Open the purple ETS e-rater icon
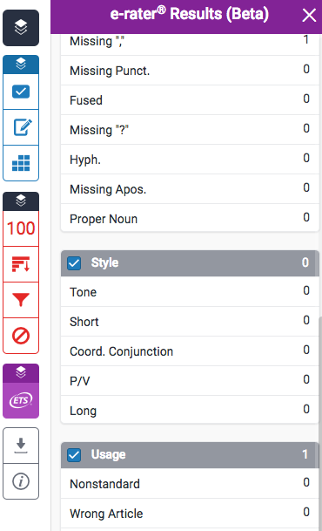The image size is (322, 531). 21,400
